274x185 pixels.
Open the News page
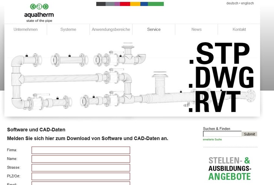[x=196, y=29]
